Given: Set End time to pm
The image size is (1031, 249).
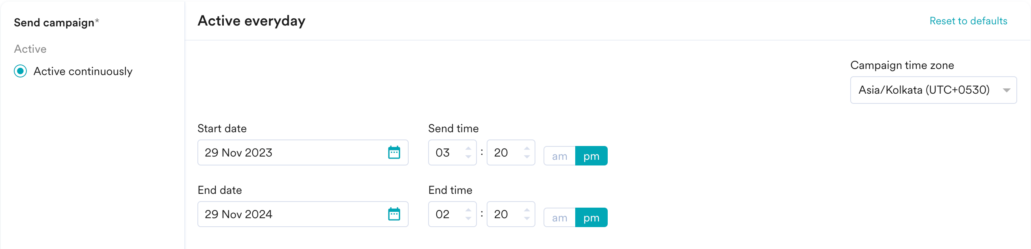Looking at the screenshot, I should [591, 218].
